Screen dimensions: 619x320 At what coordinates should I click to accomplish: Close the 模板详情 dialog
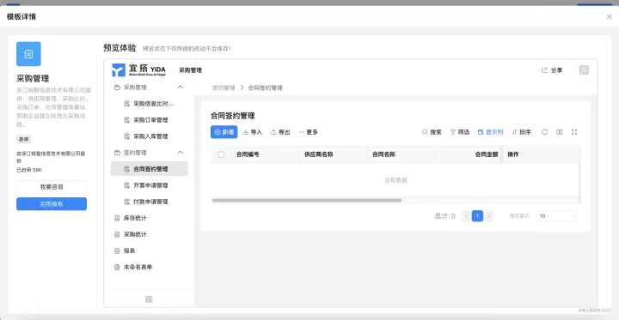point(610,16)
